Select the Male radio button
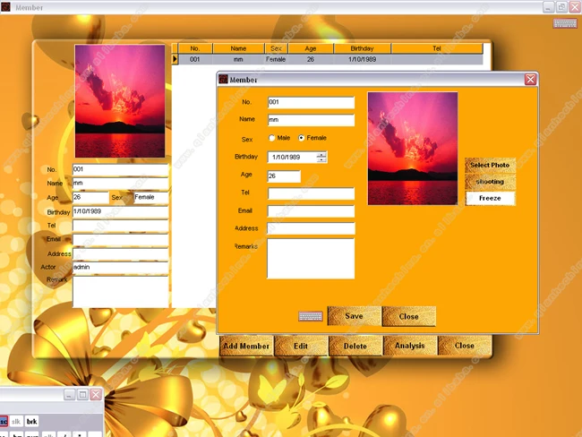Screen dimensions: 582x437 (x=272, y=138)
